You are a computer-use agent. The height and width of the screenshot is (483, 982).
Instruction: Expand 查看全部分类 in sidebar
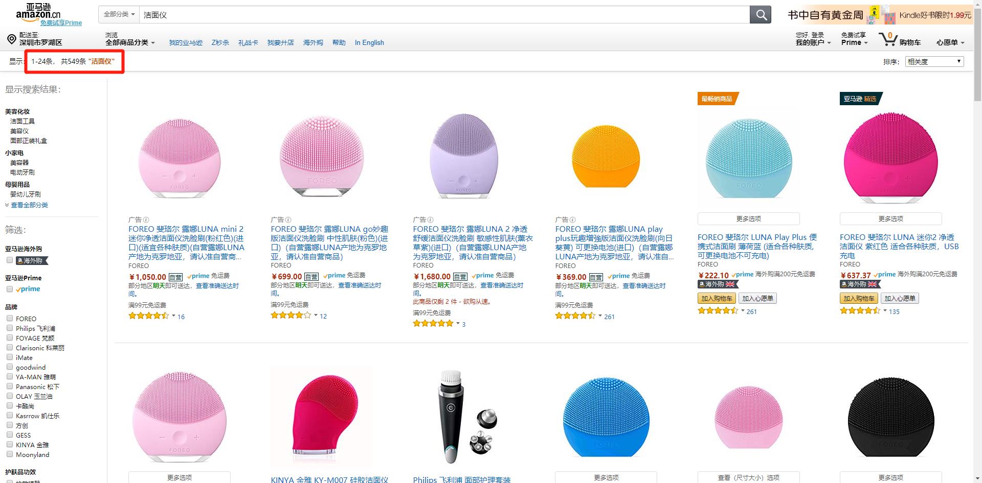pos(29,205)
